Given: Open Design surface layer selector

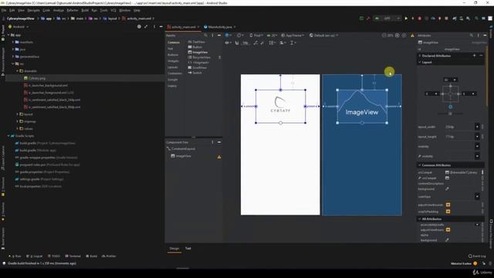Looking at the screenshot, I should pyautogui.click(x=228, y=36).
